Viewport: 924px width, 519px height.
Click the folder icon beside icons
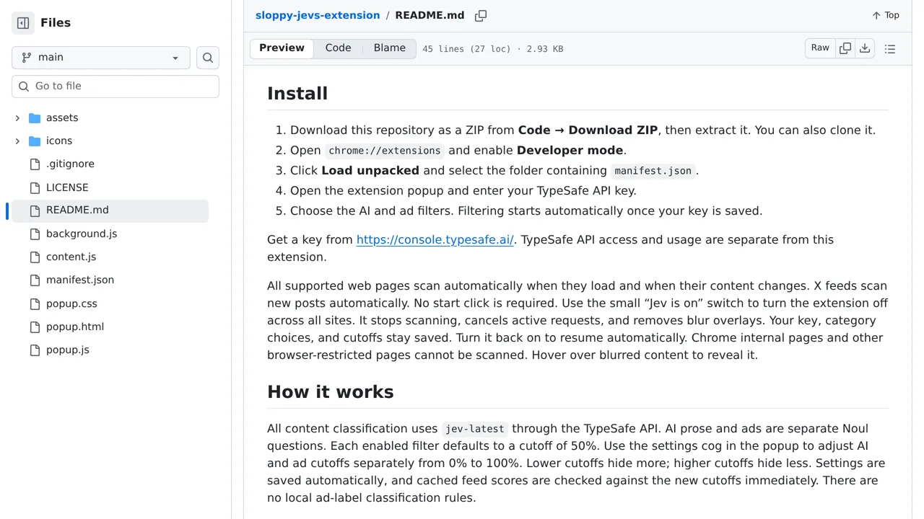pos(35,141)
